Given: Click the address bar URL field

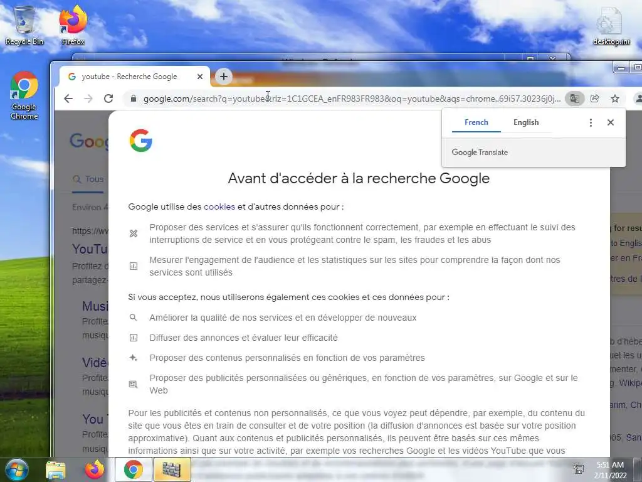Looking at the screenshot, I should click(352, 99).
